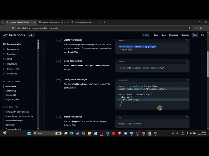Switch to the Node.js download tab
Screen dimensions: 209x156
pos(53,22)
